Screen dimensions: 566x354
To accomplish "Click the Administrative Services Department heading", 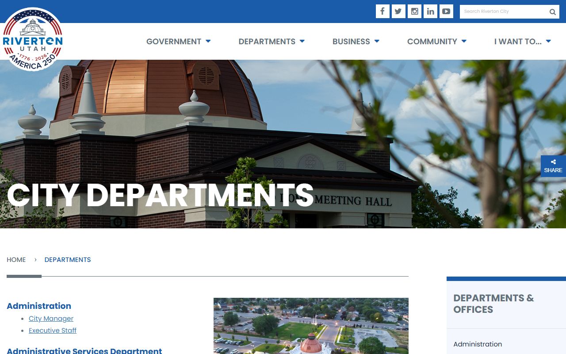I will 84,351.
